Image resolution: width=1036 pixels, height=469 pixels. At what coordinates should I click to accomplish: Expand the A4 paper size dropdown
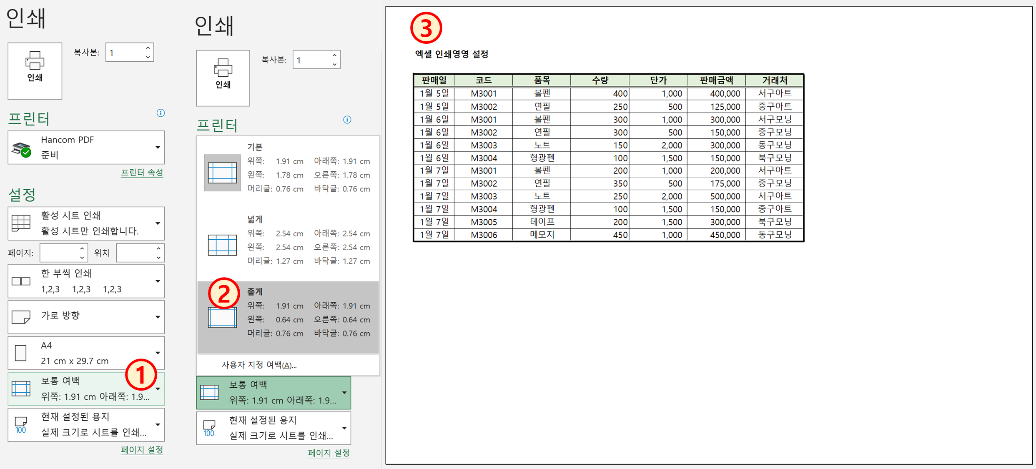pyautogui.click(x=158, y=353)
